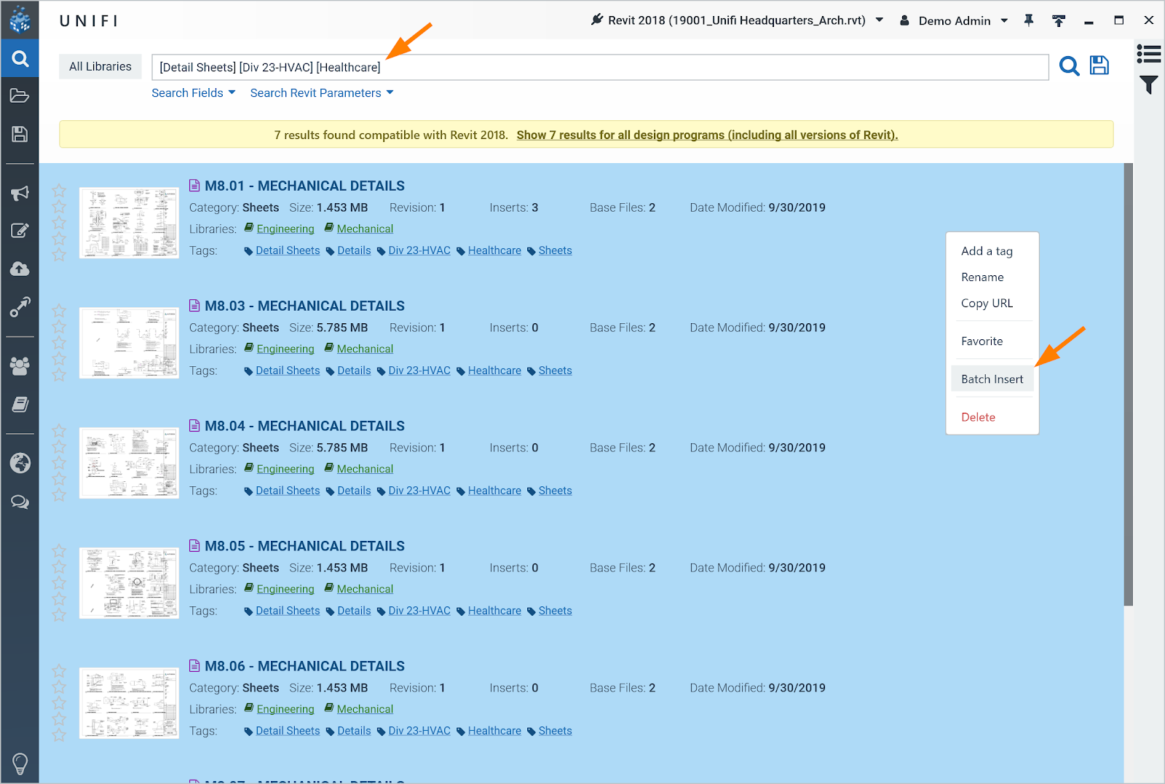Show 7 results for all design programs
This screenshot has width=1165, height=784.
707,135
